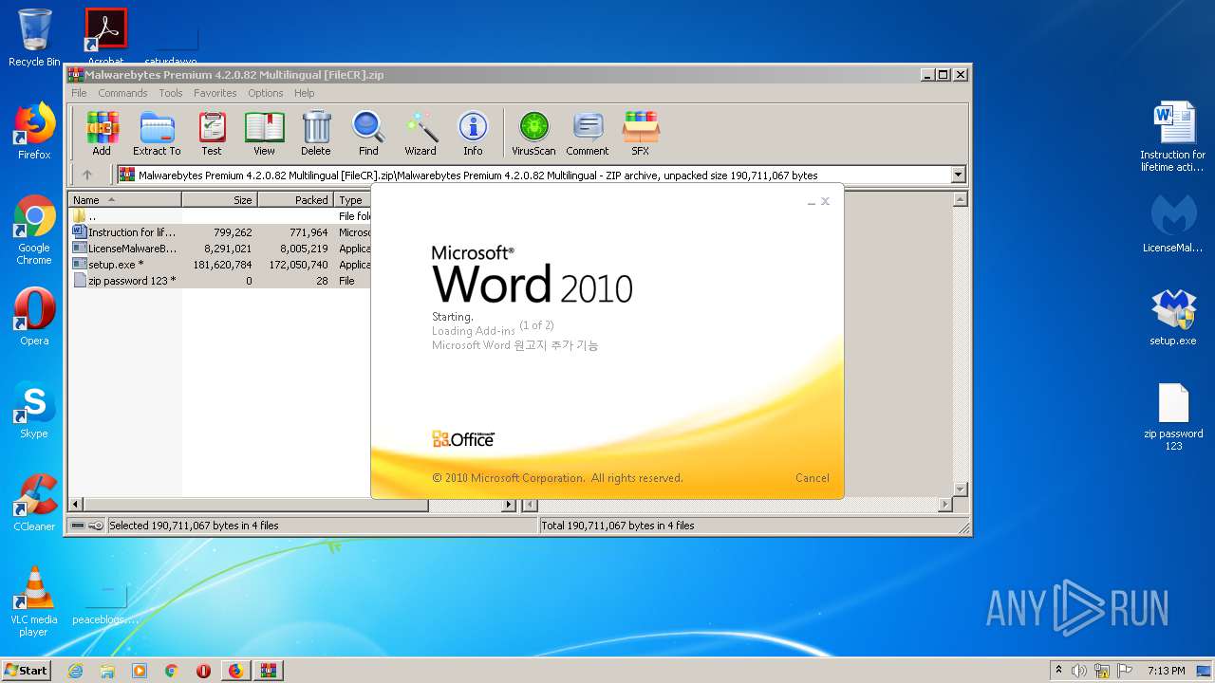Image resolution: width=1215 pixels, height=683 pixels.
Task: Select setup.exe * row in archive
Action: coord(219,265)
